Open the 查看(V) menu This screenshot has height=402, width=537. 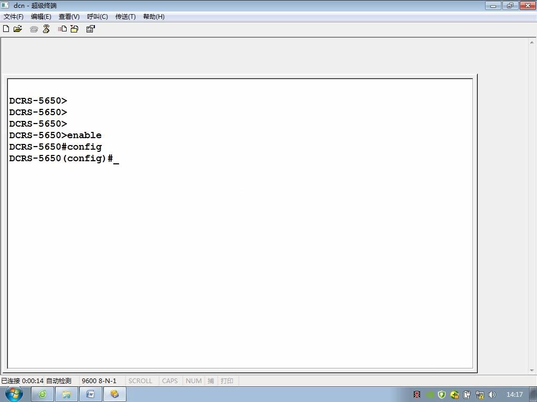point(69,17)
